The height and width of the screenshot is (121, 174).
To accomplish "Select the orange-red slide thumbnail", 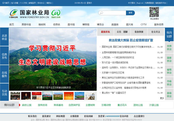I will point(69,96).
